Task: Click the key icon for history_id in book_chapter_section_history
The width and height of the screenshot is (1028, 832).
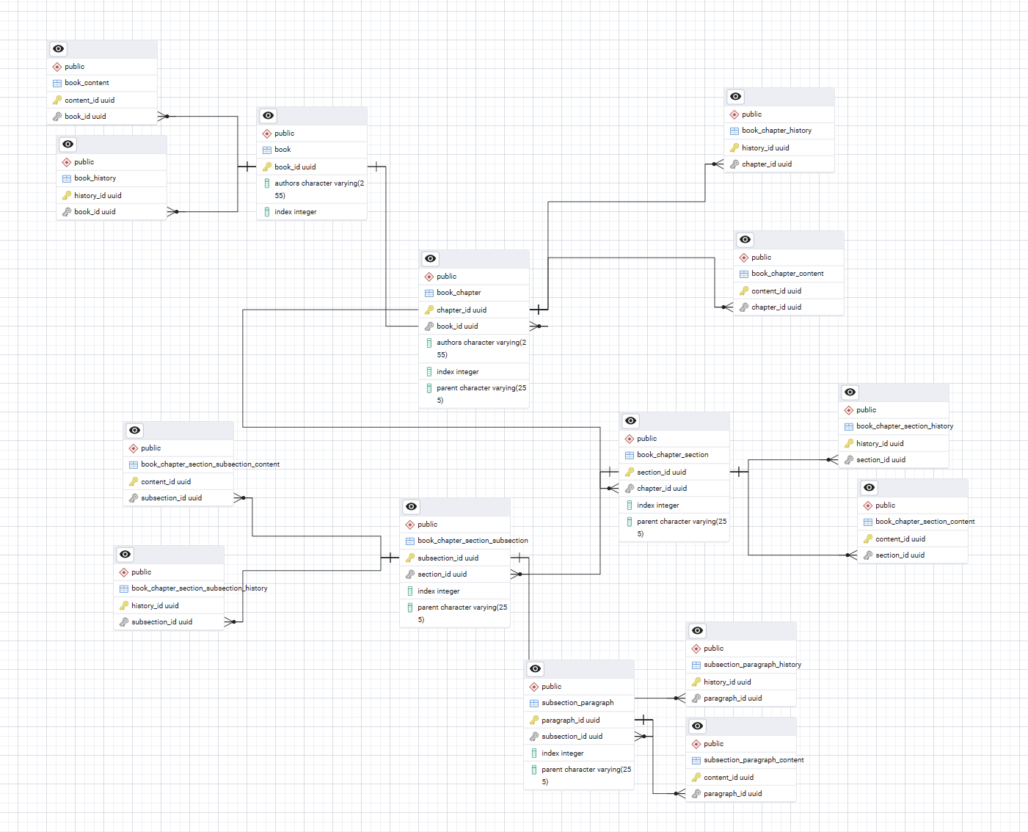Action: 849,444
